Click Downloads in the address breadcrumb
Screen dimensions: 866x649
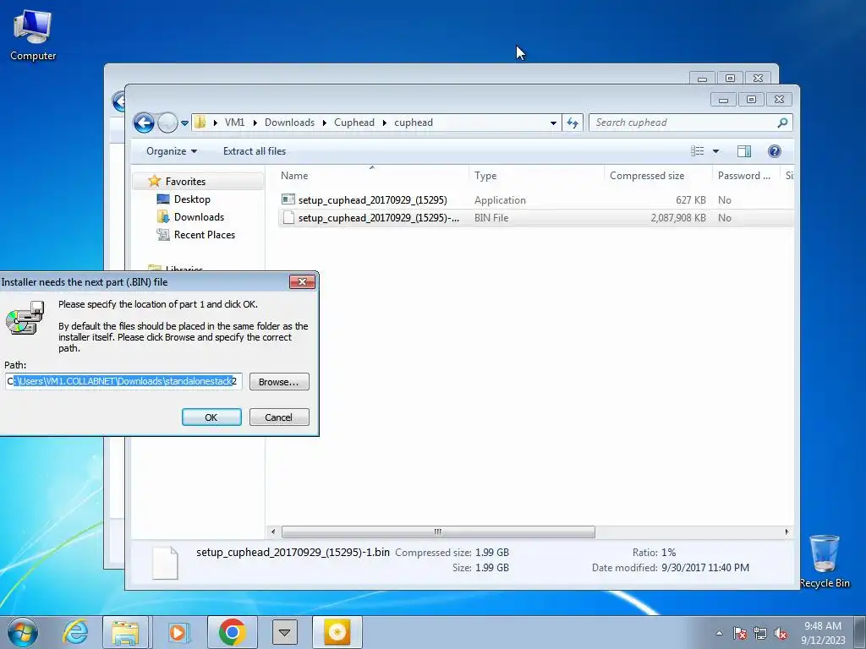289,123
